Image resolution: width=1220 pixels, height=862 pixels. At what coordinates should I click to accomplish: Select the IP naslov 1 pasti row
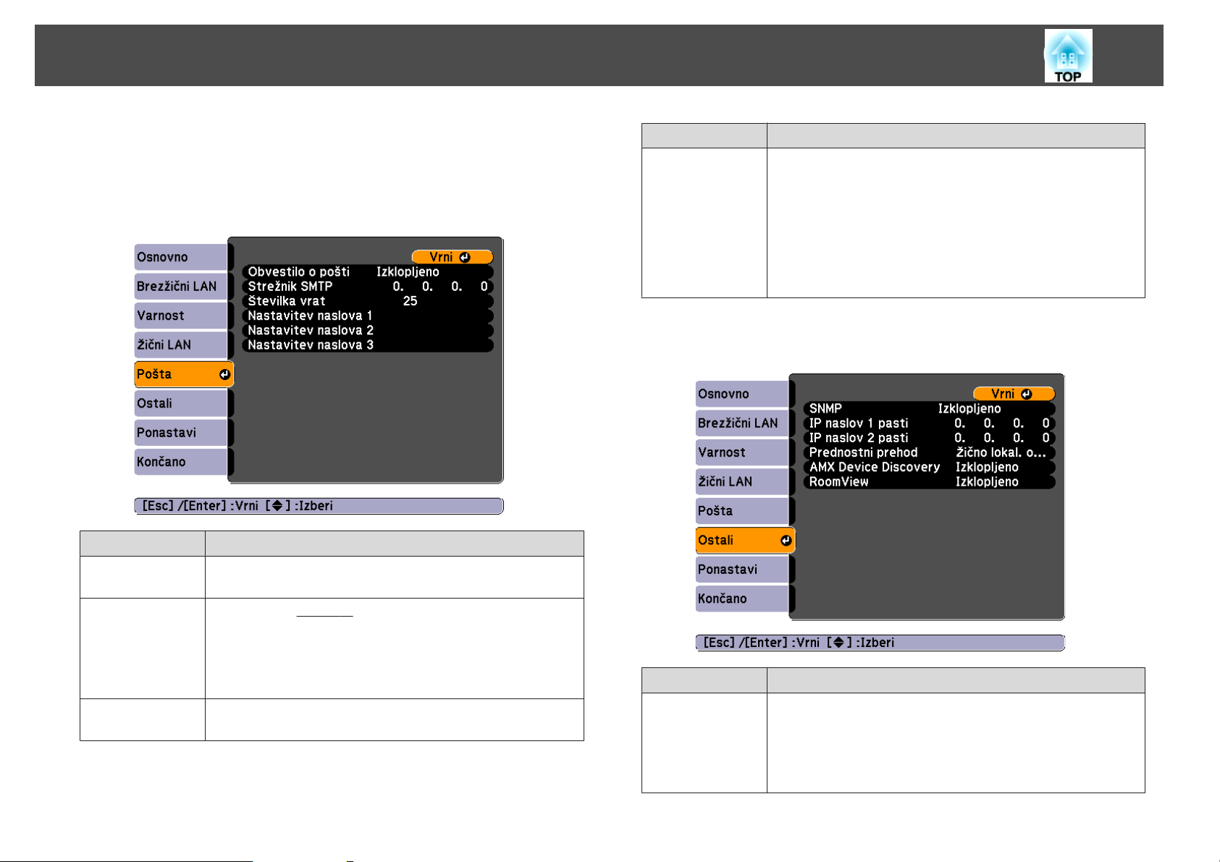[x=929, y=423]
